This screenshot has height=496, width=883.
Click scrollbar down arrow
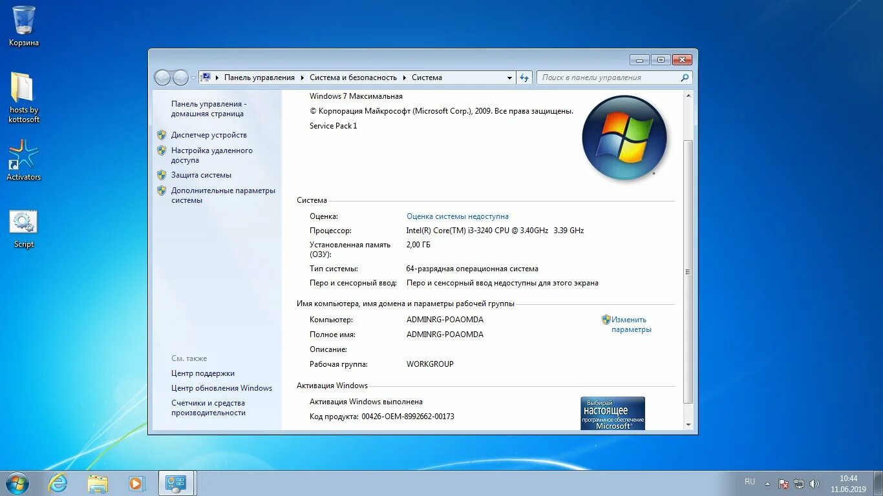point(688,425)
